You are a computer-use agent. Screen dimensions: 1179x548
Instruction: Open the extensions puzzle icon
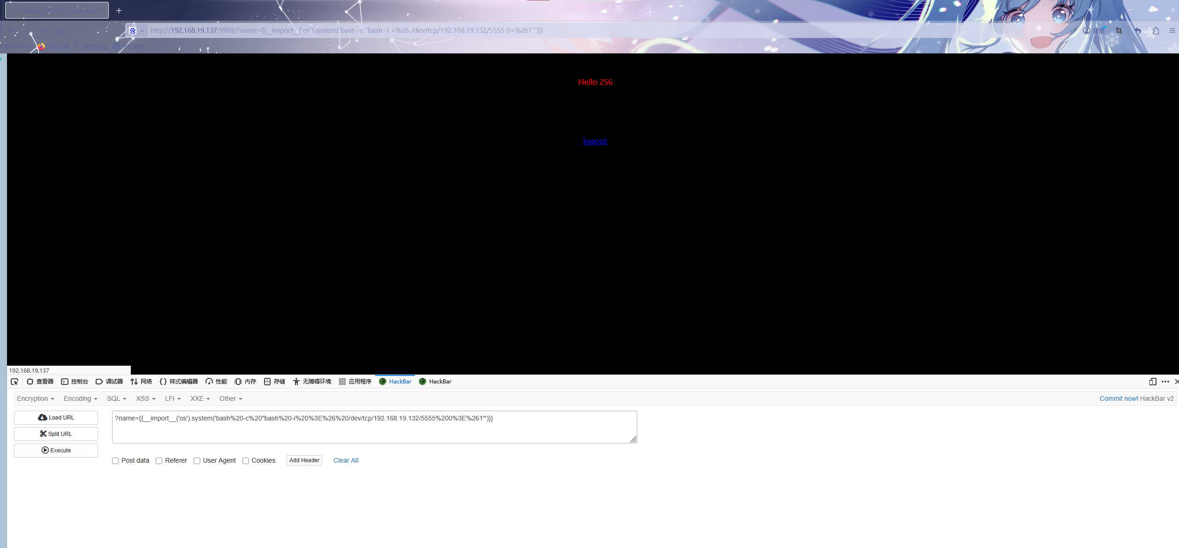1156,30
